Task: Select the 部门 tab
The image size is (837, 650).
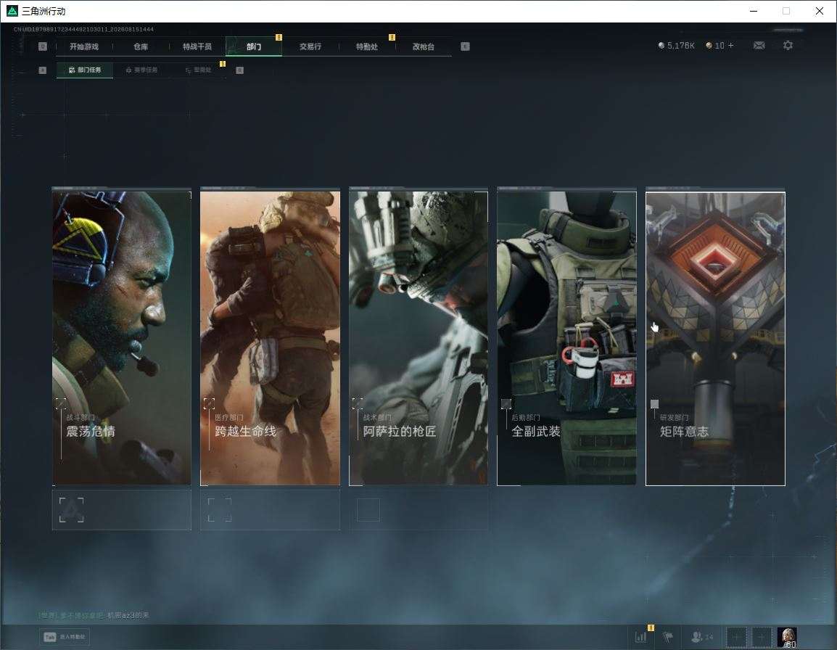Action: [254, 46]
